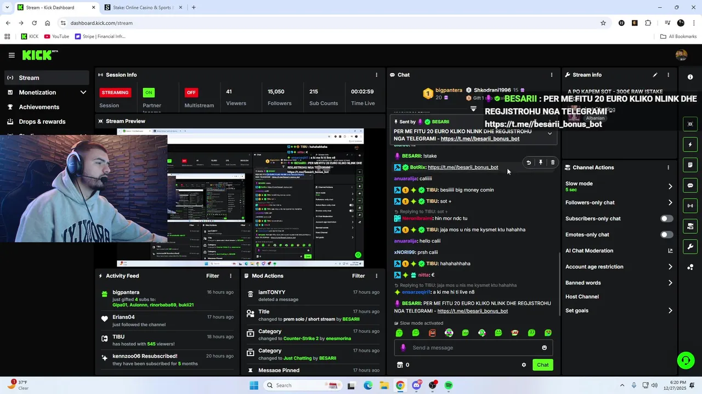Toggle Emotes-only chat switch
This screenshot has width=702, height=394.
tap(666, 235)
